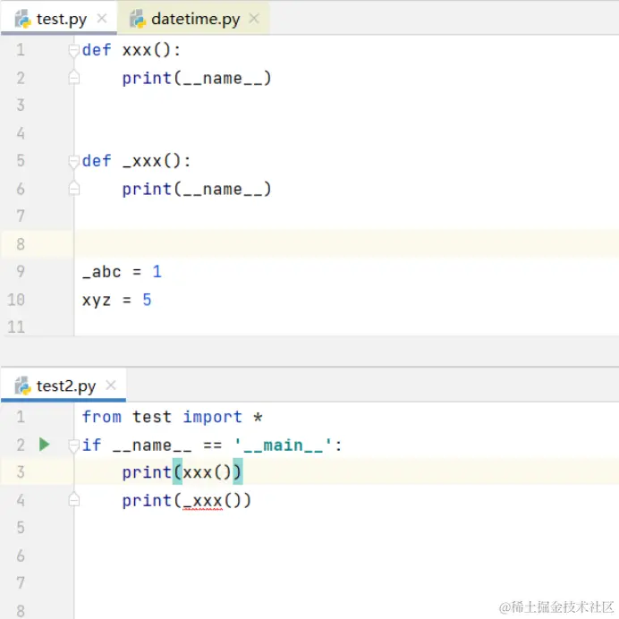Image resolution: width=619 pixels, height=619 pixels.
Task: Click line number 1 in test2.py gutter
Action: (21, 417)
